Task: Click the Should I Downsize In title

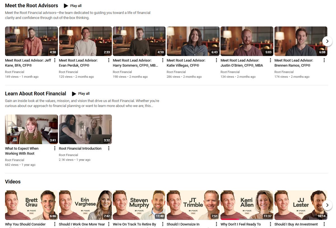Action: [x=183, y=224]
